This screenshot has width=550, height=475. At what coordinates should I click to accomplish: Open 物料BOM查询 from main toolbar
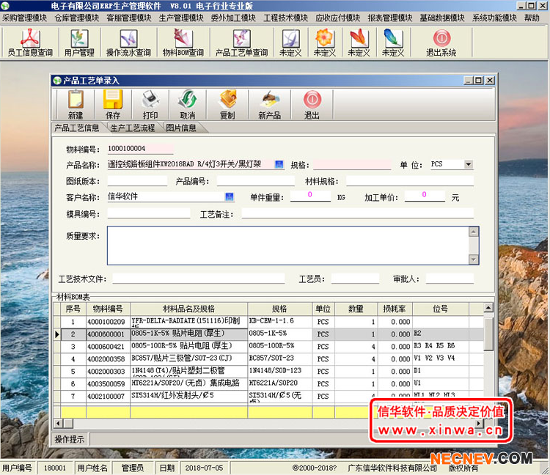point(183,43)
